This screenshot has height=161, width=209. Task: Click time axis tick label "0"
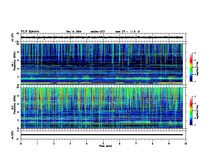[x=21, y=144]
